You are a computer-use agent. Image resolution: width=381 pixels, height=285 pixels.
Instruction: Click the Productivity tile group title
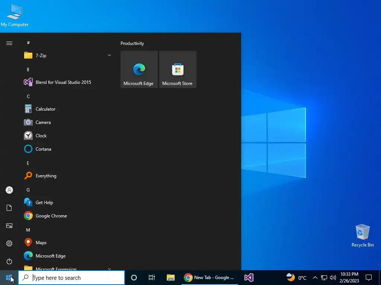pyautogui.click(x=132, y=43)
